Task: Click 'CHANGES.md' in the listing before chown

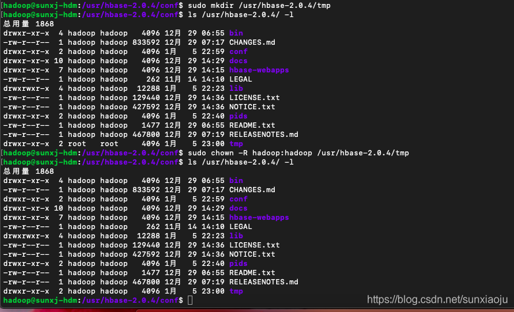Action: coord(252,42)
